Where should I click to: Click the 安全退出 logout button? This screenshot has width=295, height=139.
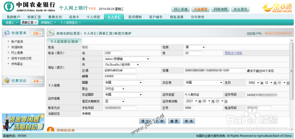240,9
